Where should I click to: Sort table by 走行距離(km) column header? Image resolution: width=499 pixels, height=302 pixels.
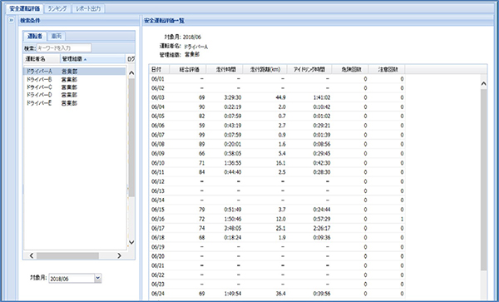[264, 69]
